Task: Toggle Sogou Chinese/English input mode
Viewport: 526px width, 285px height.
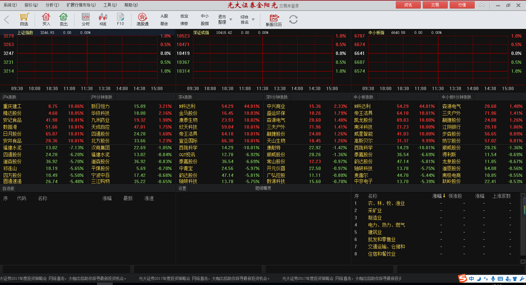Action: [471, 279]
